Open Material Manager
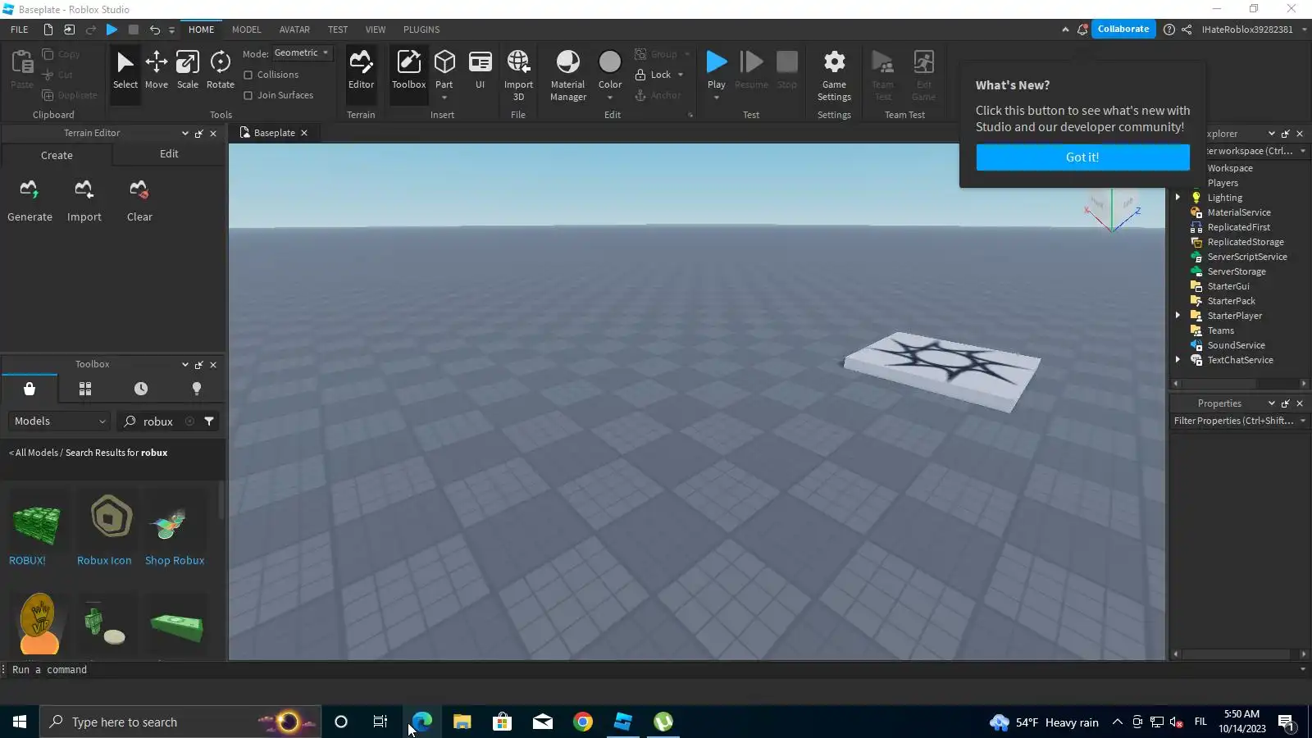 (x=568, y=75)
